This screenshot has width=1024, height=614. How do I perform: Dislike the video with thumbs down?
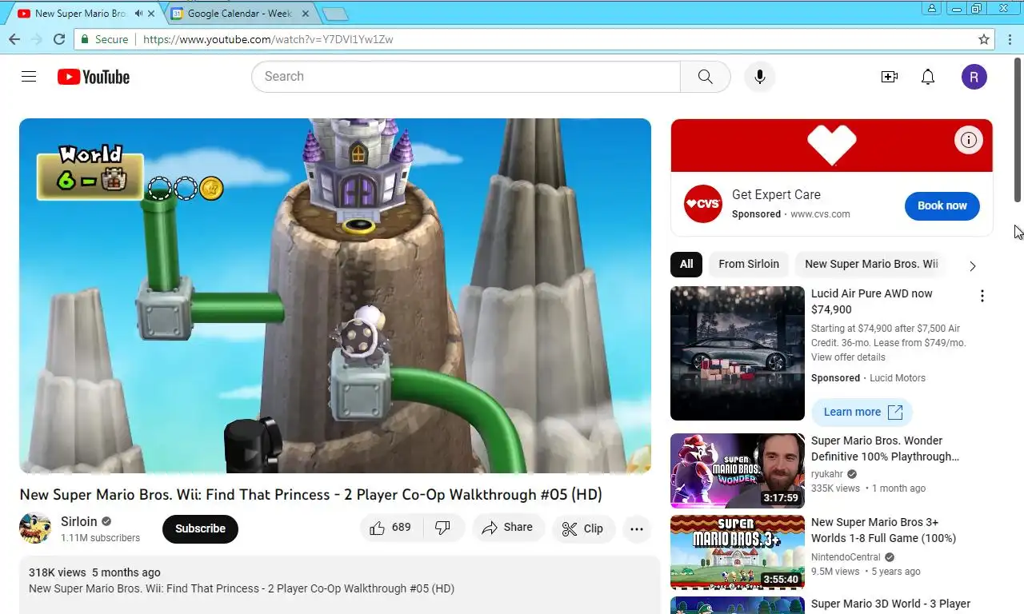click(442, 528)
